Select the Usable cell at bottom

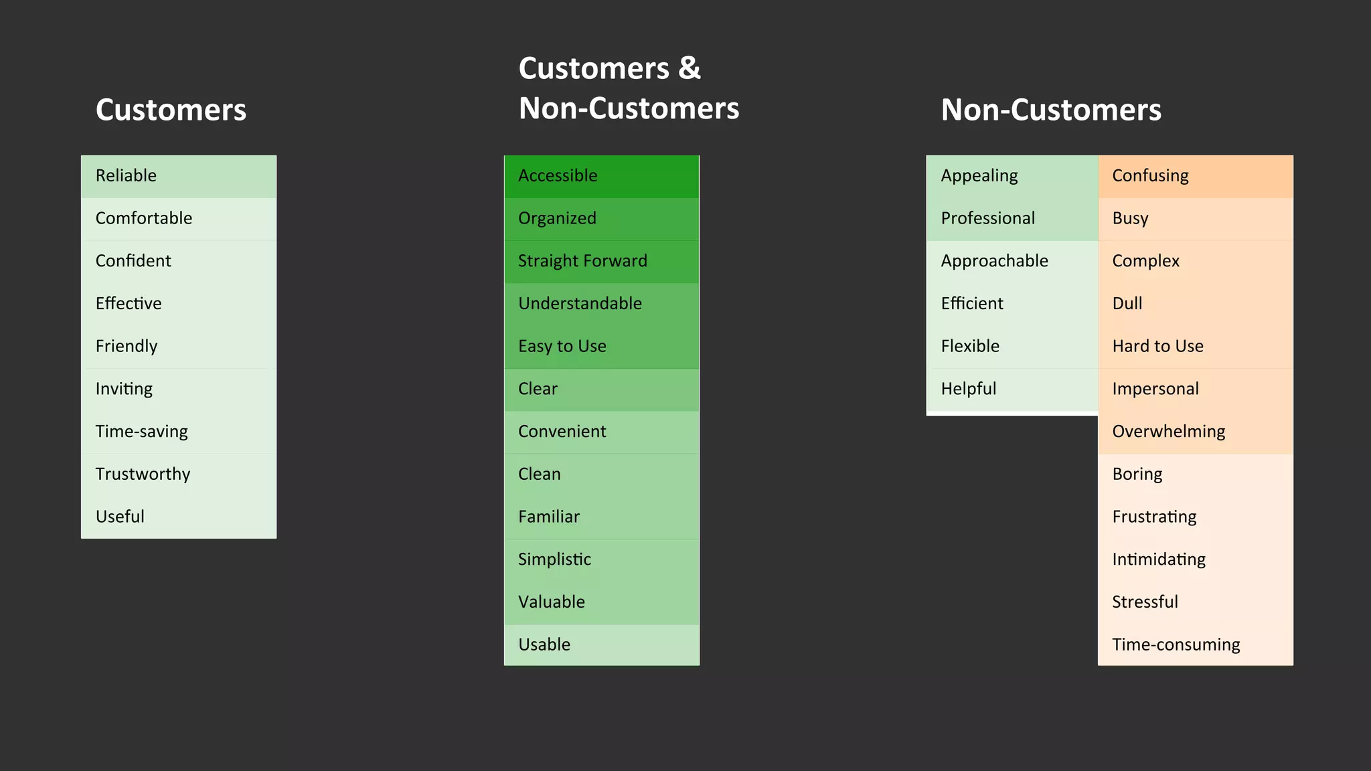[601, 645]
